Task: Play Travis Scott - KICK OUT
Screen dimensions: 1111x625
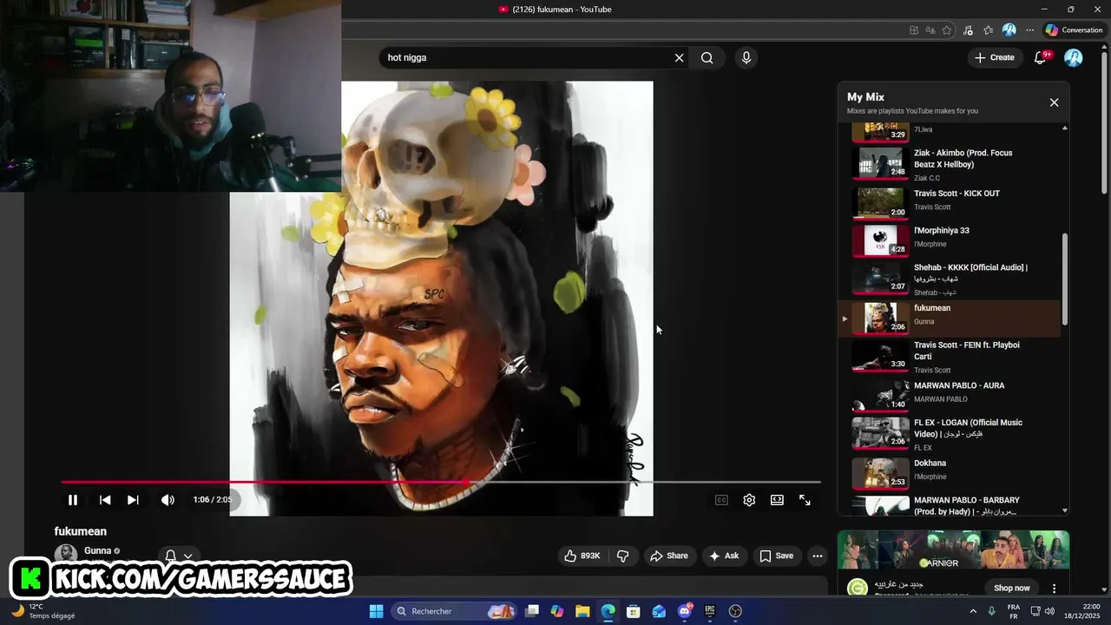Action: coord(950,201)
